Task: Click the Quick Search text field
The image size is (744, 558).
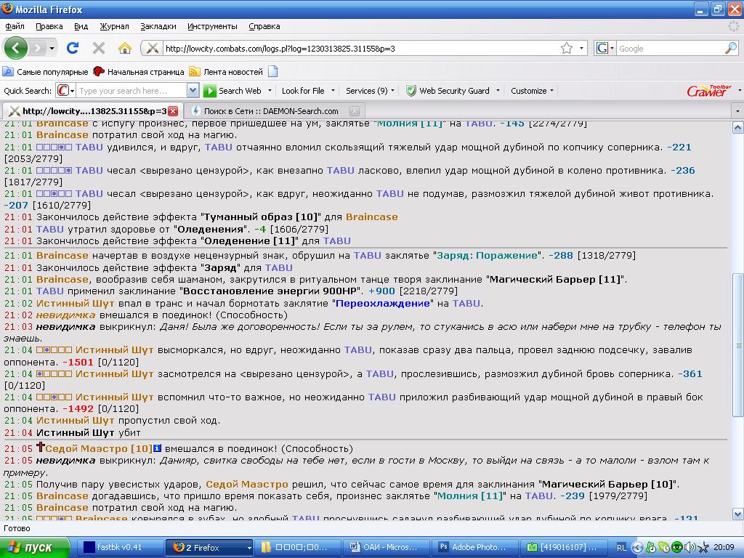Action: tap(132, 91)
